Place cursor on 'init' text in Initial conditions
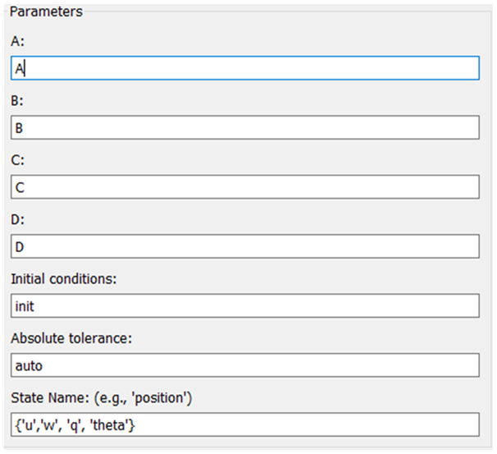This screenshot has width=497, height=454. pyautogui.click(x=25, y=306)
